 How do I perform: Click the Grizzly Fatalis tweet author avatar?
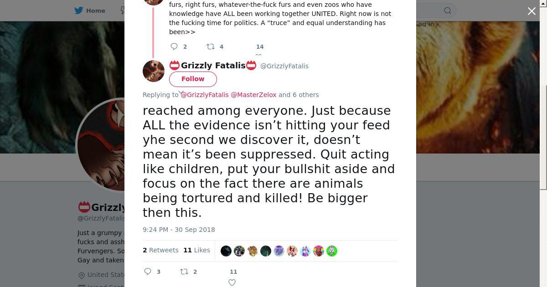pyautogui.click(x=154, y=71)
